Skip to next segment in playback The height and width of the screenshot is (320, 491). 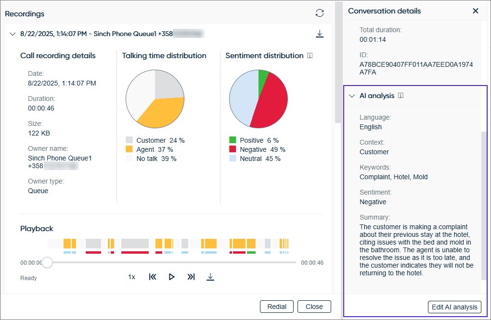191,277
